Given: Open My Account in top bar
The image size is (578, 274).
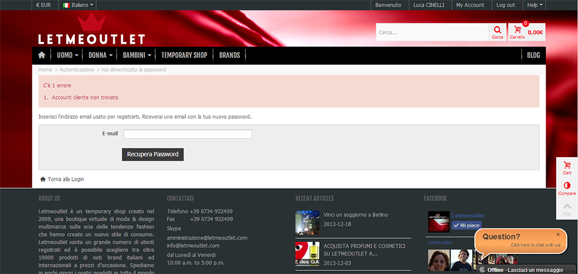Looking at the screenshot, I should pos(470,5).
